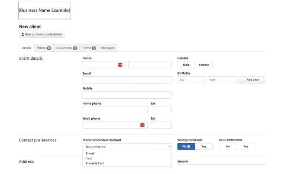Click the Contact preferences section label
This screenshot has width=298, height=174.
click(x=38, y=140)
